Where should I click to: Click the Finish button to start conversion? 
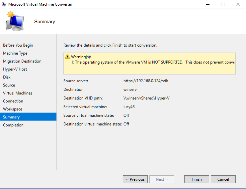197,179
